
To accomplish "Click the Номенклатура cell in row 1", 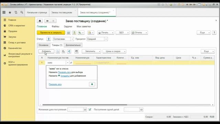I will pos(83,63).
